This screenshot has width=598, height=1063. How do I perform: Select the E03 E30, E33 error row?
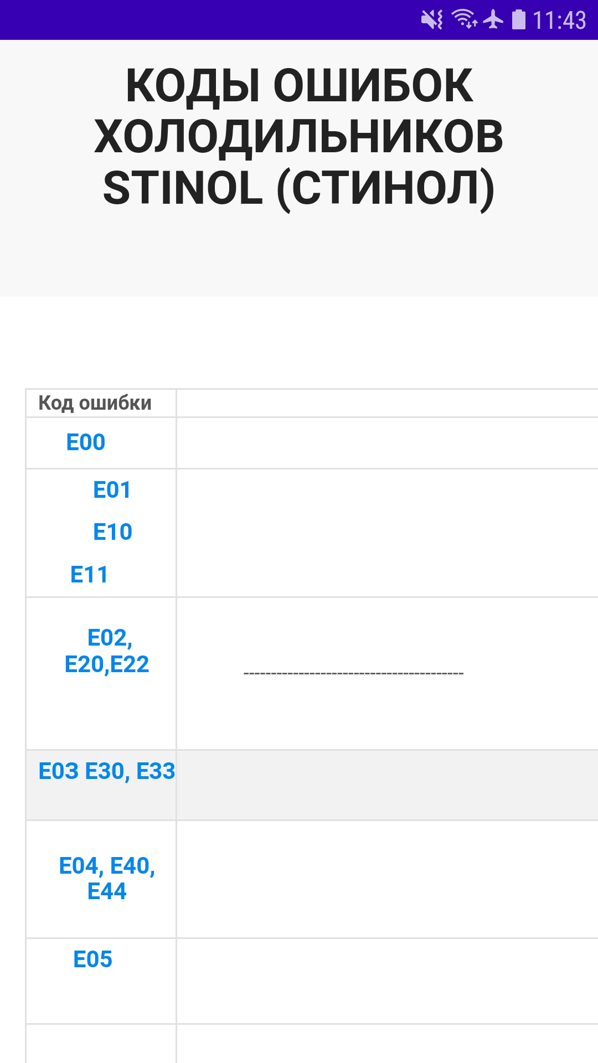point(312,785)
